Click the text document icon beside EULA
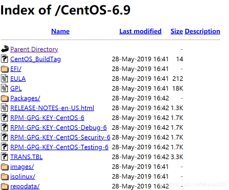 pos(5,78)
